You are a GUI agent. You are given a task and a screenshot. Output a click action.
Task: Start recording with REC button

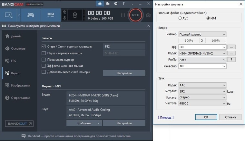click(x=135, y=15)
